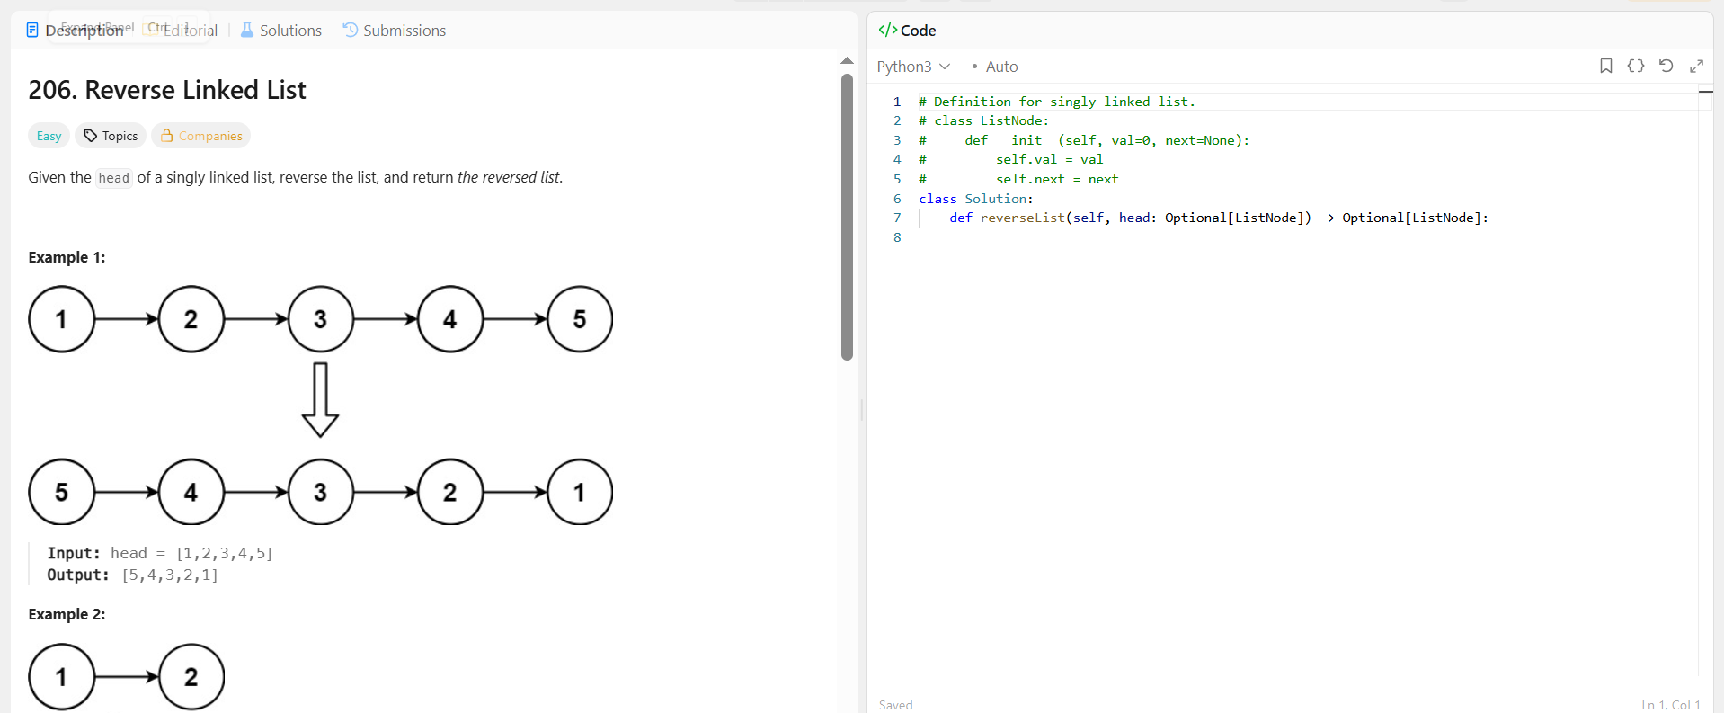Click the panel divider between description and code
This screenshot has height=713, width=1724.
(x=861, y=410)
